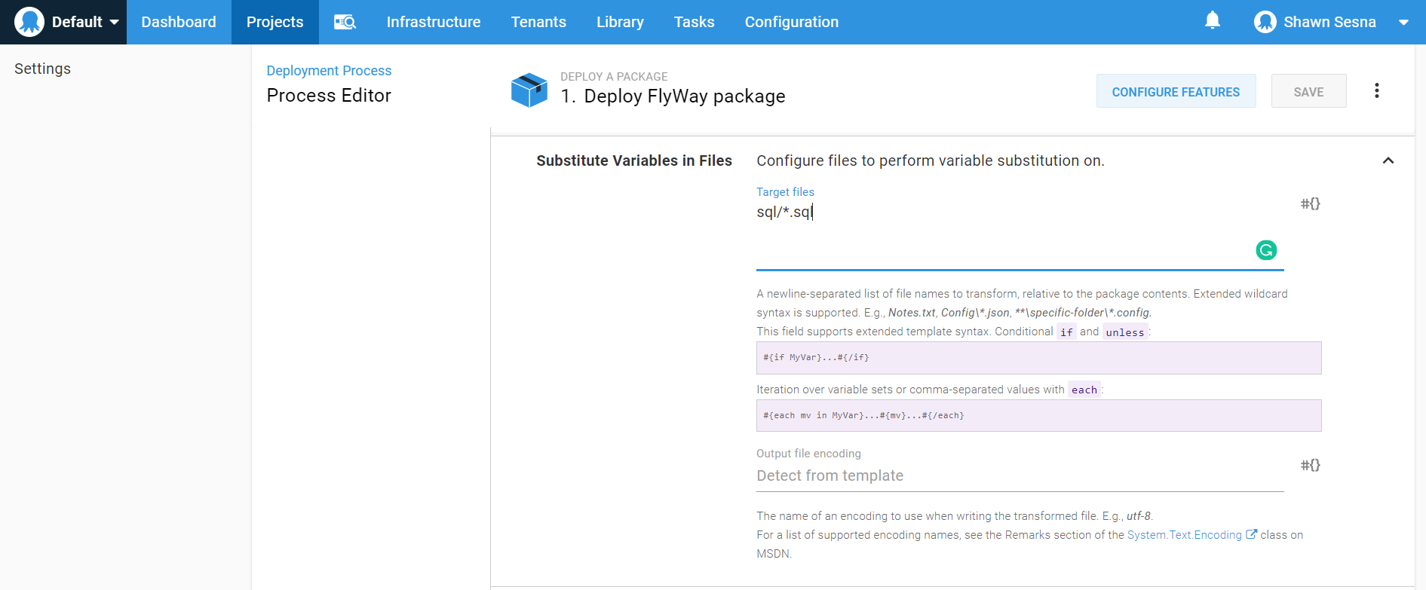Go to the Dashboard tab
This screenshot has height=590, width=1426.
click(179, 22)
